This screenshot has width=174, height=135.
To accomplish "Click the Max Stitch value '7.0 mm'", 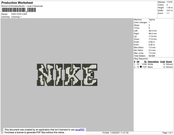I will [x=152, y=47].
